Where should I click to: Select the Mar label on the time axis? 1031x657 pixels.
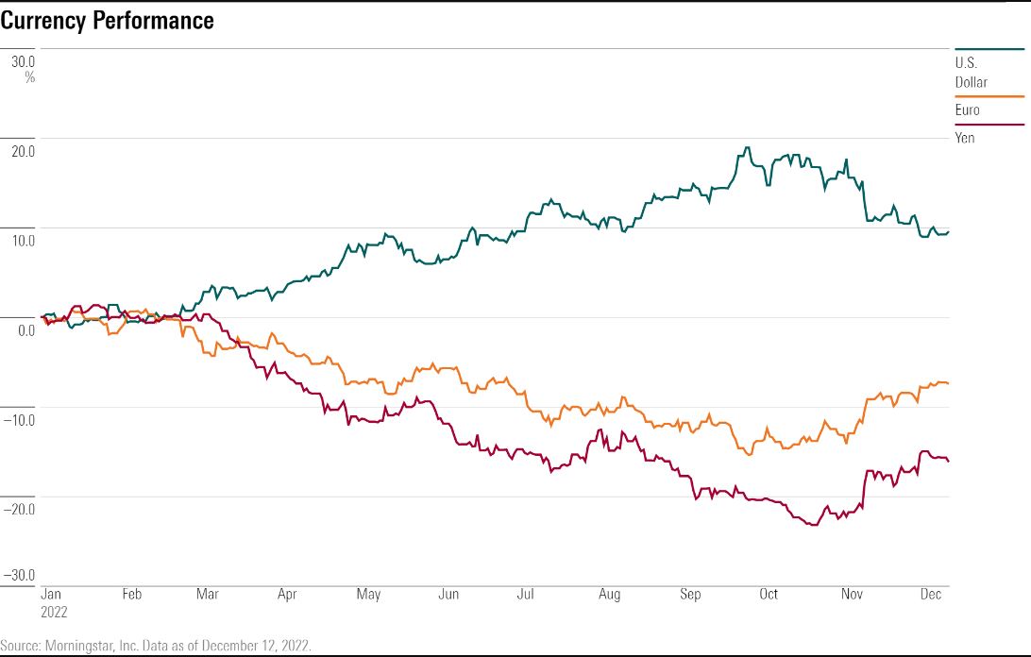(x=208, y=594)
